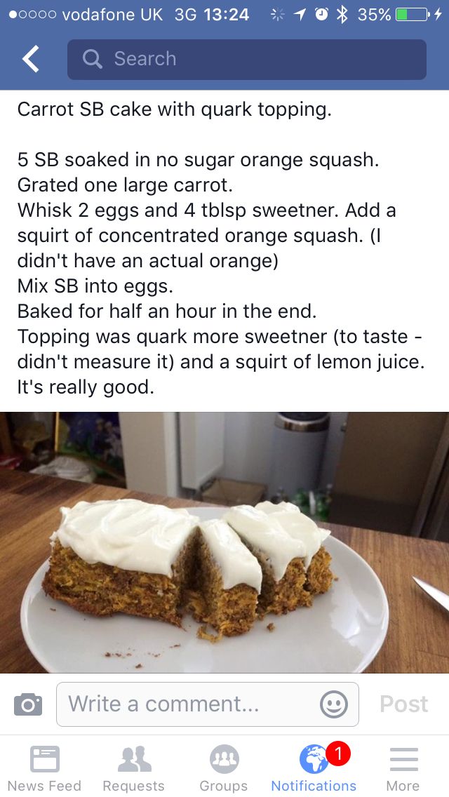This screenshot has width=449, height=797.
Task: Open the emoji smiley picker
Action: [334, 704]
